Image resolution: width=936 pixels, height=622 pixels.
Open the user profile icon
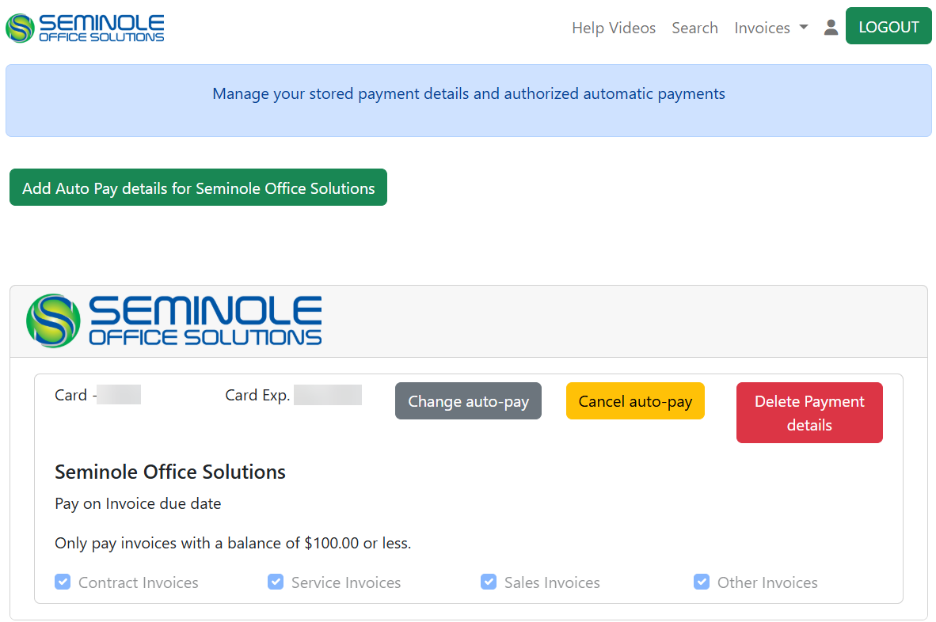tap(831, 28)
